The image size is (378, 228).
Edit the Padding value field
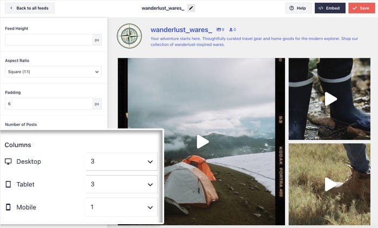[x=49, y=104]
